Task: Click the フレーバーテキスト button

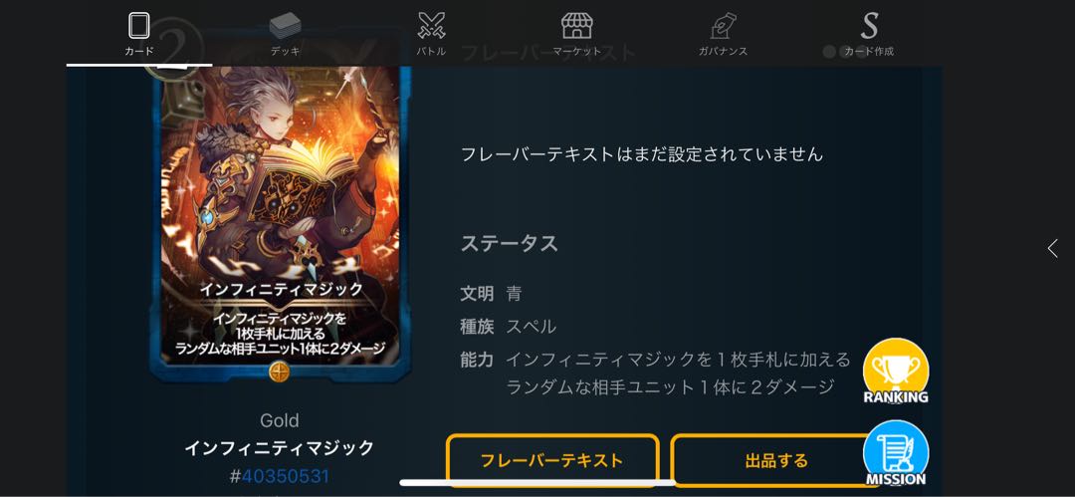Action: [x=551, y=459]
